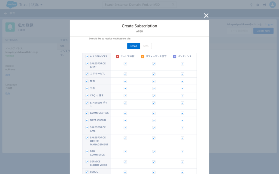Click the red サービス中断 icon

click(117, 57)
